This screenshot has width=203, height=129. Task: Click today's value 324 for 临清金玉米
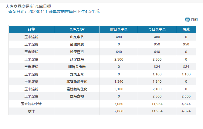point(157,67)
